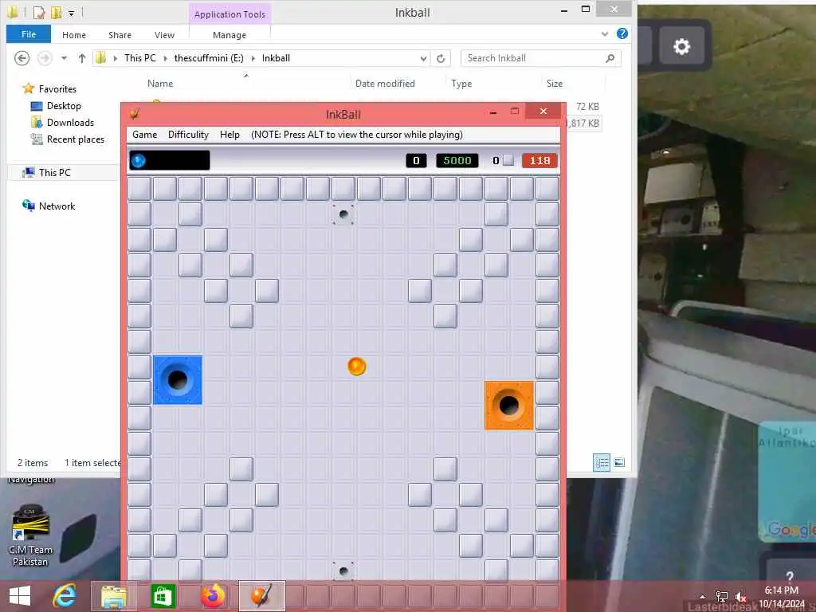Click Inkball in the address path
This screenshot has width=816, height=612.
[276, 57]
